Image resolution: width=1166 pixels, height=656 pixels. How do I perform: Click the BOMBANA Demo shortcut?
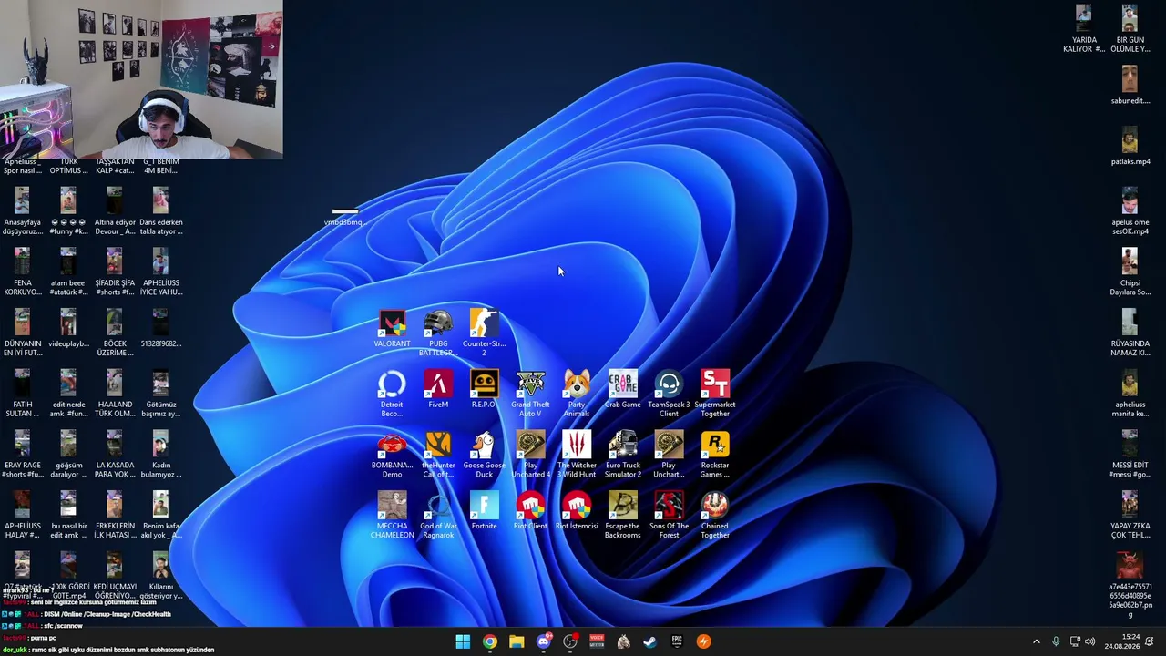[392, 455]
